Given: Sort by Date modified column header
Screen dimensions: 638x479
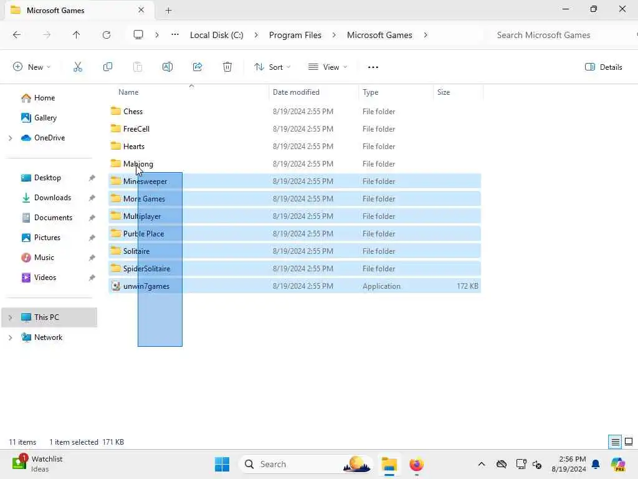Looking at the screenshot, I should (x=296, y=92).
